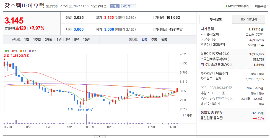270x138 pixels.
Task: Click the orange 60-day moving average legend
Action: tap(23, 51)
